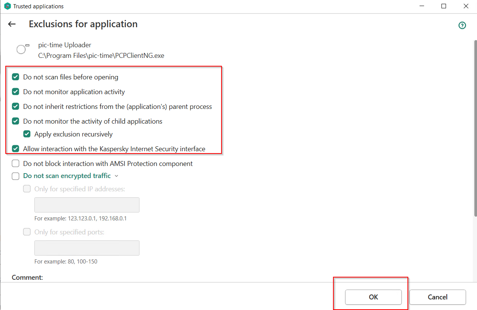Expand the Do not scan encrypted traffic dropdown
477x310 pixels.
(116, 176)
